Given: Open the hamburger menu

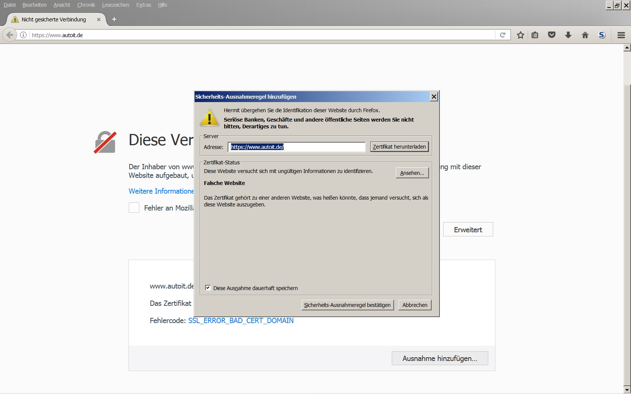Looking at the screenshot, I should tap(621, 35).
